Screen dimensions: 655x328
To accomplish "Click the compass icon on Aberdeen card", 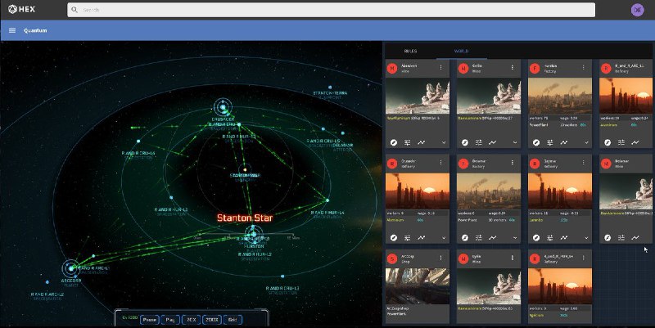I will (394, 142).
